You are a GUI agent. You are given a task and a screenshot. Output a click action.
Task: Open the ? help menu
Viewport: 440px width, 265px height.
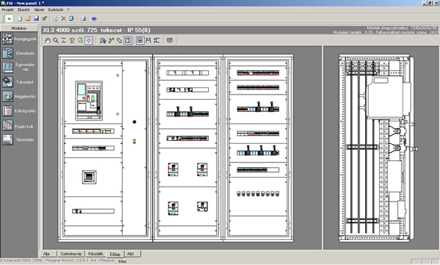pyautogui.click(x=68, y=10)
